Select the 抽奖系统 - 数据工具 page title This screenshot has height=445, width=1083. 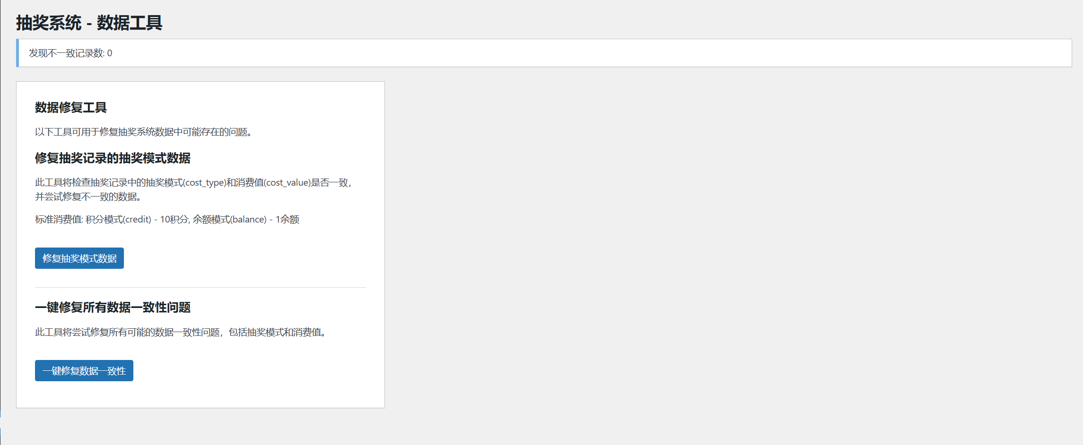click(x=89, y=23)
